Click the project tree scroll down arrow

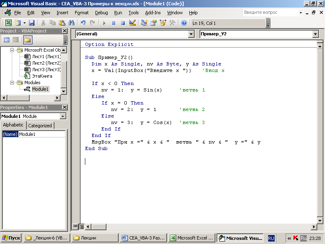click(64, 91)
